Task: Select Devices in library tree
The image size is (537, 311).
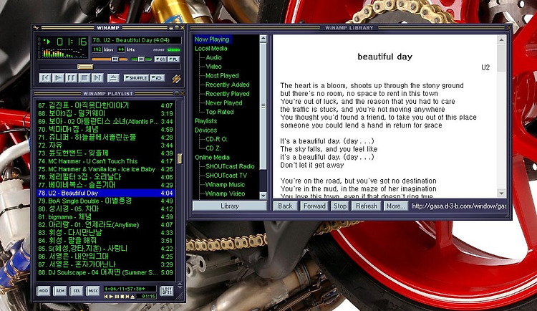Action: click(205, 130)
